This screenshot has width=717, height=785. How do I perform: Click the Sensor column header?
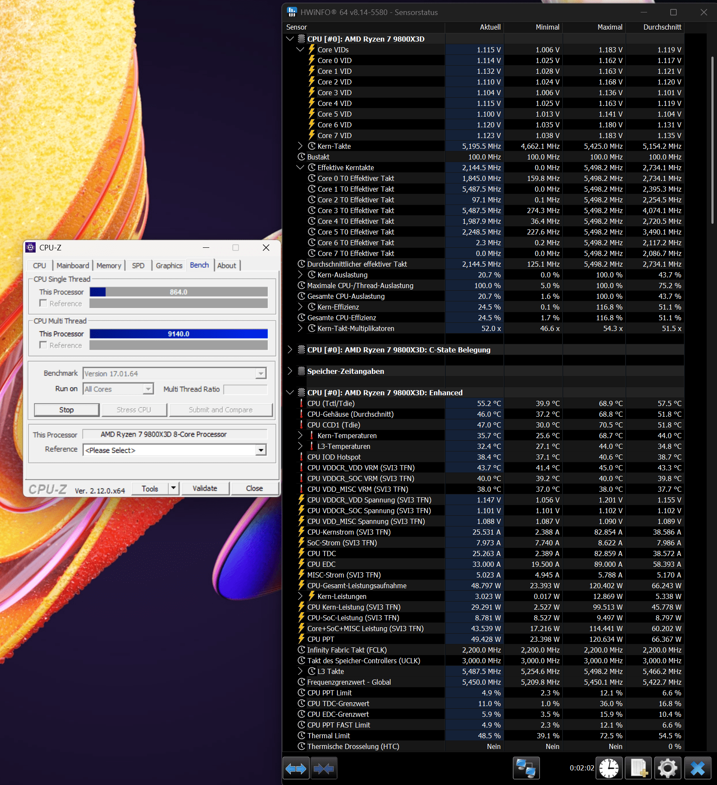coord(364,27)
